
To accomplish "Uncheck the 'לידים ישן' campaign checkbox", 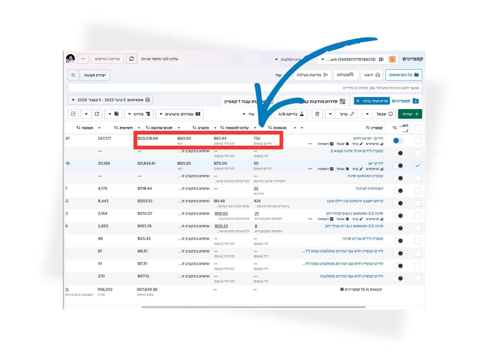I will pos(418,166).
